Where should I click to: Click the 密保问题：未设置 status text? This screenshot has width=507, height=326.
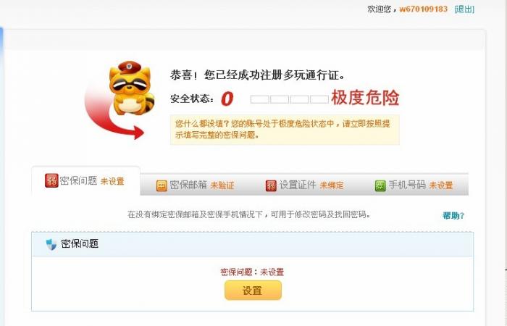point(252,272)
